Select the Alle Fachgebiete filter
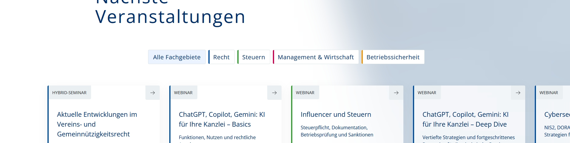This screenshot has width=570, height=143. click(177, 57)
